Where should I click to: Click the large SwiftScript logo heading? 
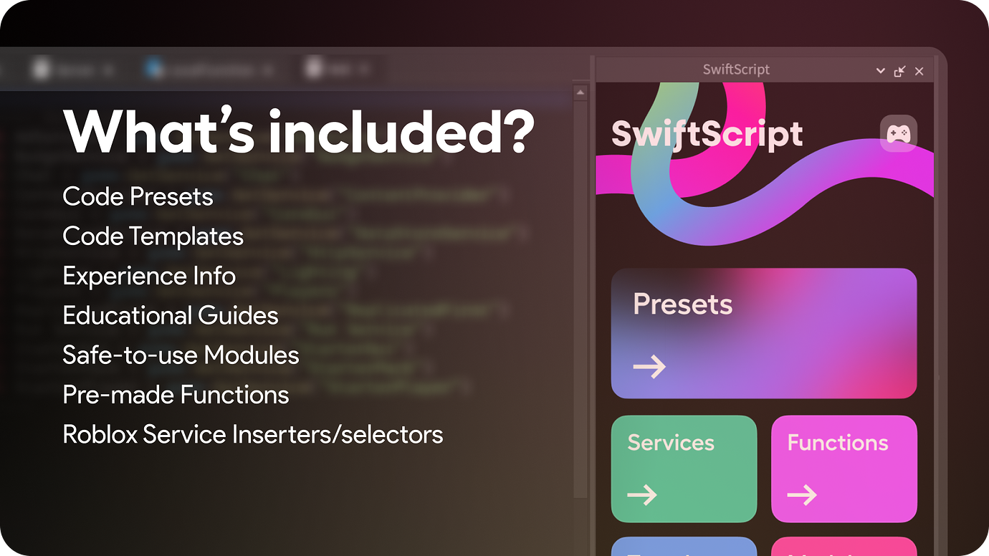pyautogui.click(x=707, y=134)
